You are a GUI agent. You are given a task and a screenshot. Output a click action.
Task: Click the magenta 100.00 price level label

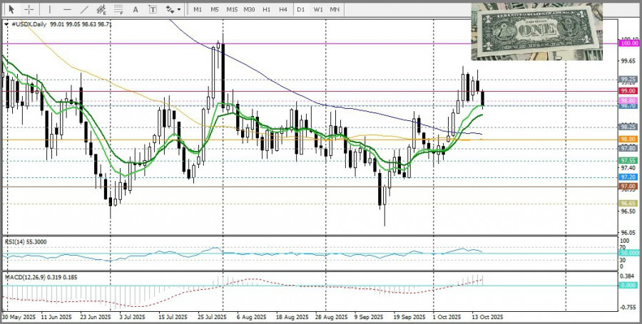628,43
